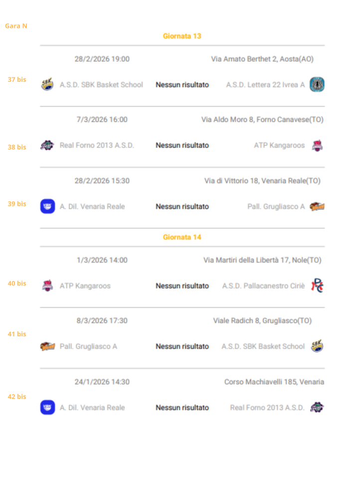359x499 pixels.
Task: Click Venaria Reale logo in the 28/2/2026 15:30 match
Action: [x=47, y=207]
